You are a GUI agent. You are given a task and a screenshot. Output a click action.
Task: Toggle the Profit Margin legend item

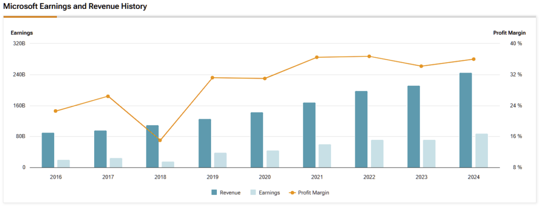coord(310,193)
